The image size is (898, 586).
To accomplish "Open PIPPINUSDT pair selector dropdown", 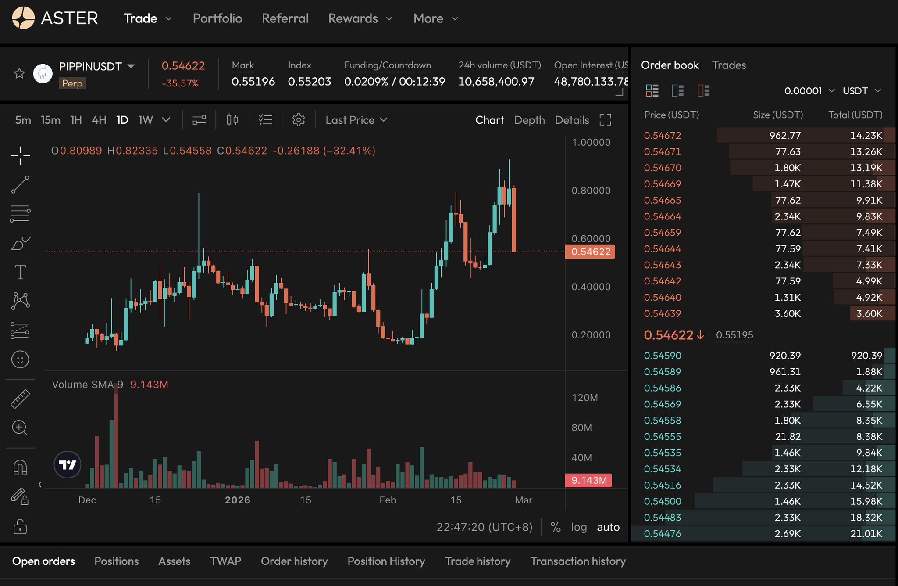I will click(x=131, y=66).
